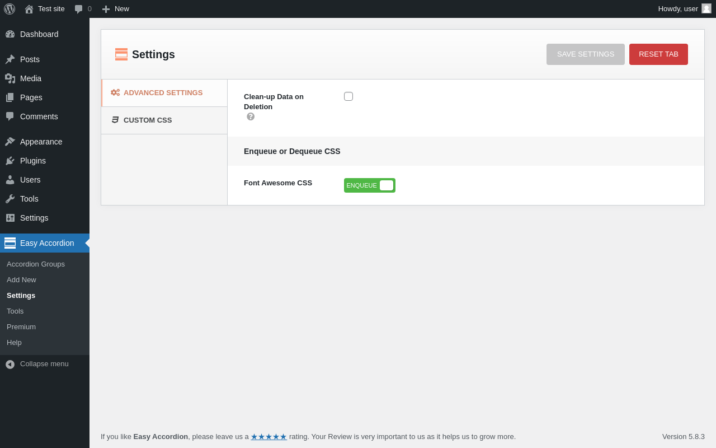Click the Tools wrench icon

pyautogui.click(x=10, y=199)
